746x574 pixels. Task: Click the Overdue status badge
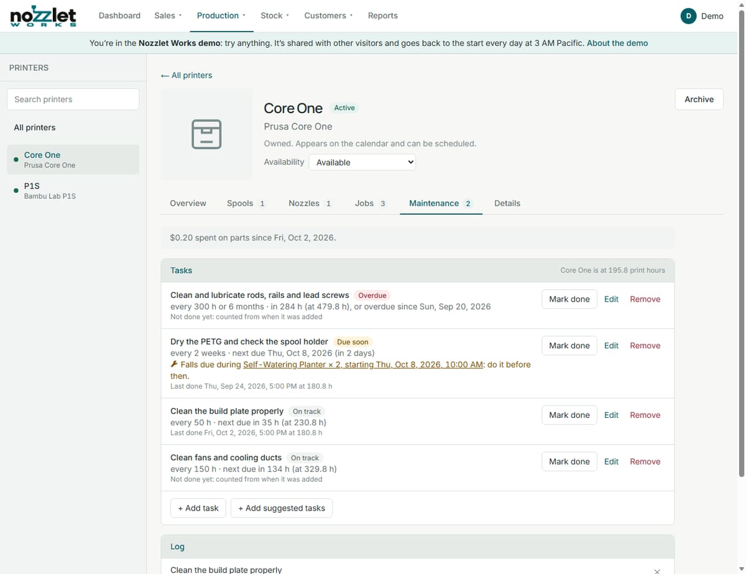pyautogui.click(x=372, y=295)
